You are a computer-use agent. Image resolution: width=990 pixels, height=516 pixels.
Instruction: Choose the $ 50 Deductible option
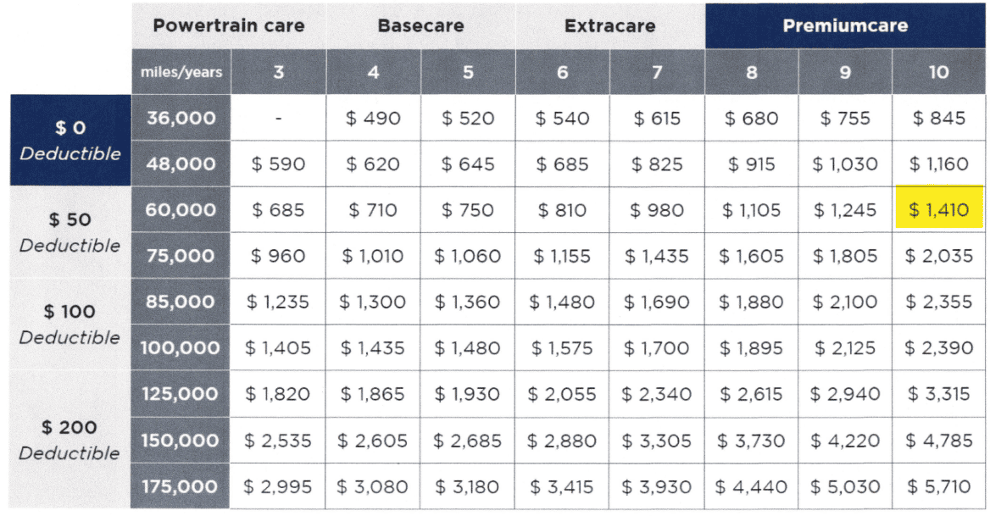pyautogui.click(x=70, y=232)
